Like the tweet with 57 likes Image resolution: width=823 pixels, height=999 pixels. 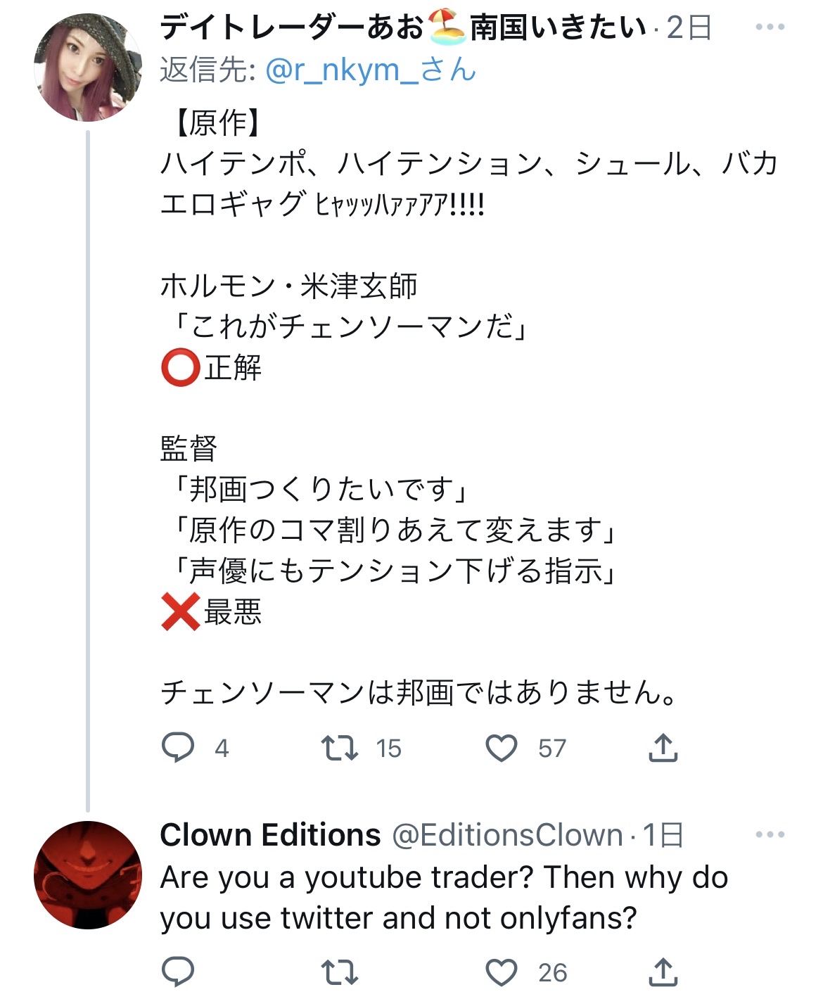point(502,748)
